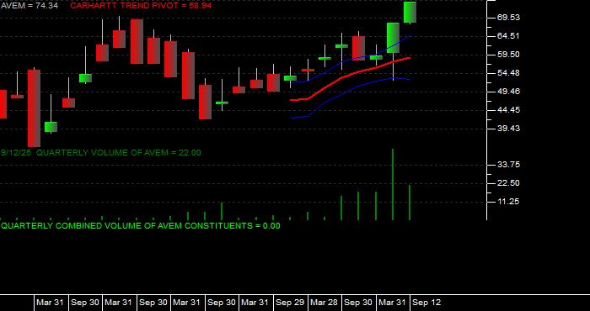The width and height of the screenshot is (590, 311).
Task: Click the lower blue band line
Action: point(350,90)
